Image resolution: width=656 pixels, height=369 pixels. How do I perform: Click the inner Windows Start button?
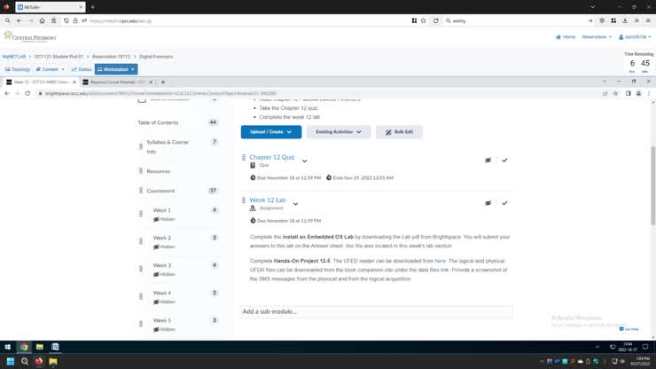(7, 347)
